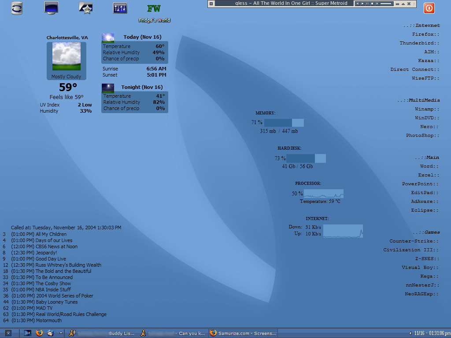This screenshot has height=338, width=451.
Task: Open PhotoShop from the MultiMedia list
Action: 422,136
